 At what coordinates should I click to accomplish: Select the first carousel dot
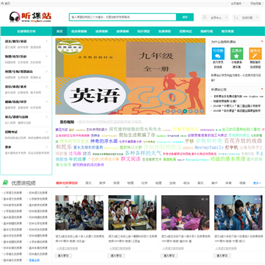(x=168, y=111)
